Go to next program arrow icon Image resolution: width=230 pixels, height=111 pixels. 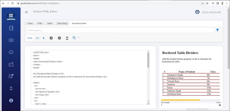pyautogui.click(x=59, y=38)
